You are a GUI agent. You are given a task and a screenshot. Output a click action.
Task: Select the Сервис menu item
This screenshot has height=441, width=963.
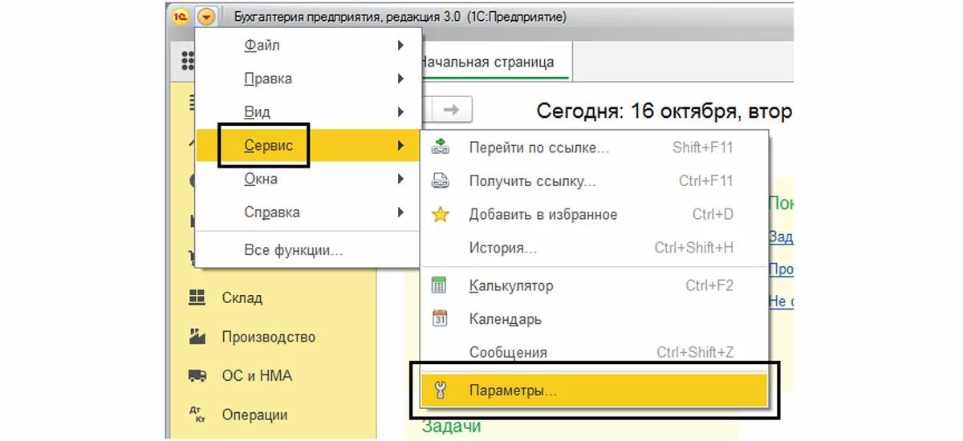point(269,145)
